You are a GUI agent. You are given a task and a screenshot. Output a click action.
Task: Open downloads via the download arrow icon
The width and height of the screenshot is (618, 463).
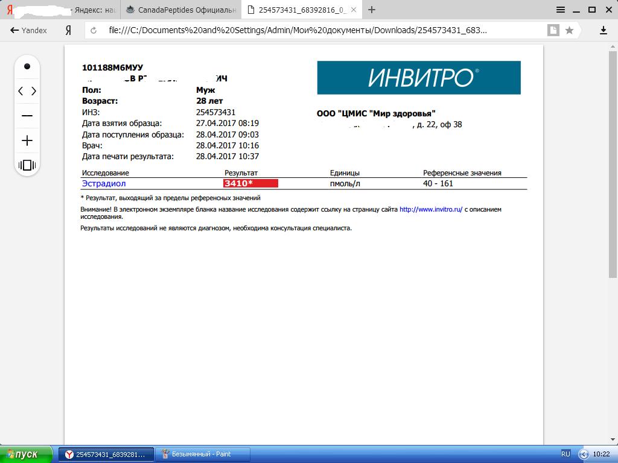[x=603, y=30]
